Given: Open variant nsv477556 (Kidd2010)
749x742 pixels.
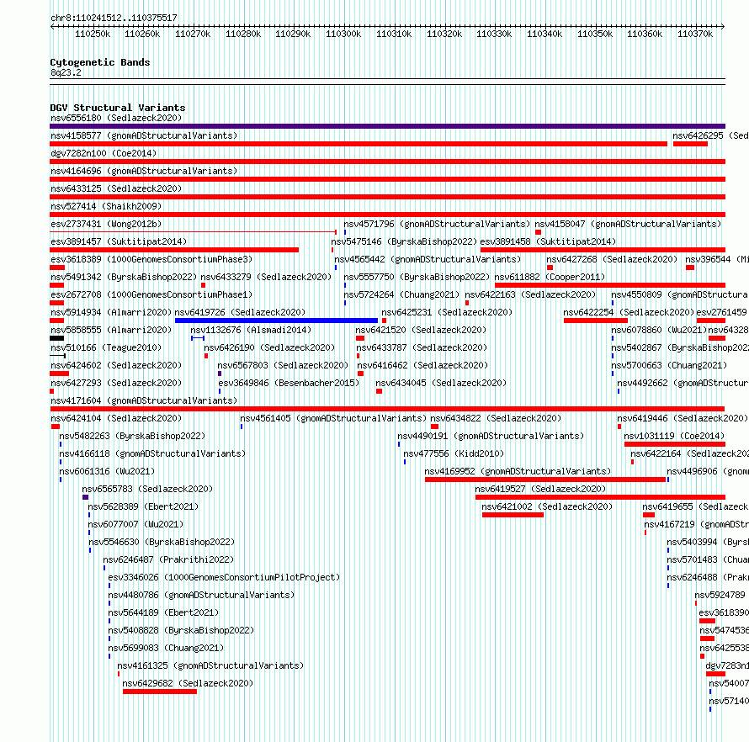Looking at the screenshot, I should (x=454, y=453).
